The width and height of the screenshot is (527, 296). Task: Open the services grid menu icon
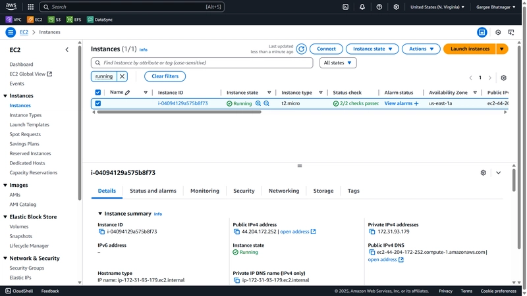(x=30, y=7)
